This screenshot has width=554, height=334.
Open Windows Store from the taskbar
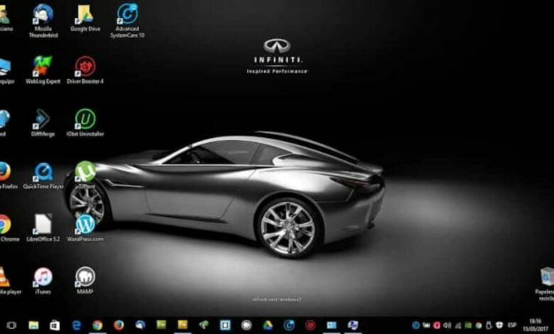[x=55, y=325]
